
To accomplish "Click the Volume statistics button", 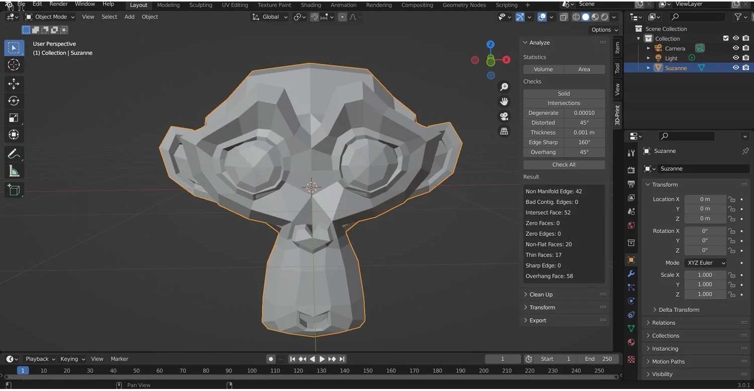I will pyautogui.click(x=543, y=69).
